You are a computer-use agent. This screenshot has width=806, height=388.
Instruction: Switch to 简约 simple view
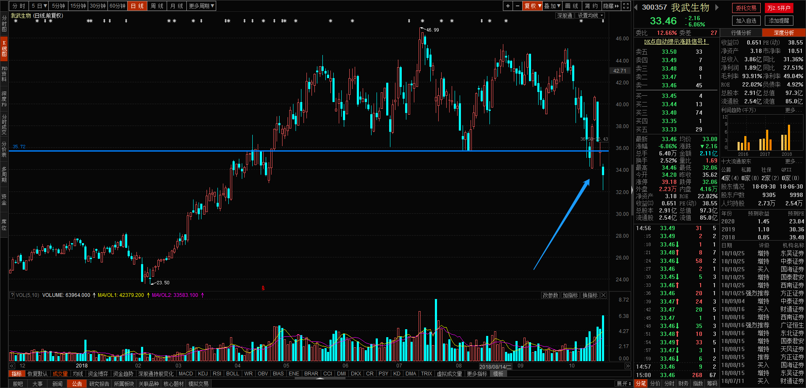(591, 6)
